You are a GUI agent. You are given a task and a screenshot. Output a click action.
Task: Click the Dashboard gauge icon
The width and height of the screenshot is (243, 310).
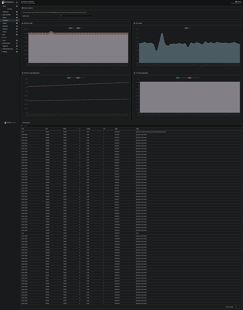[17, 12]
